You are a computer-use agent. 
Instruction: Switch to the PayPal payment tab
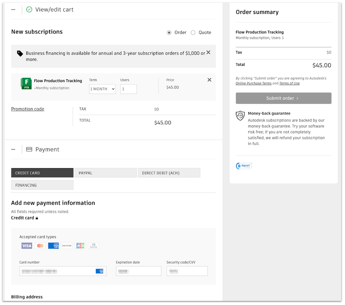click(105, 173)
